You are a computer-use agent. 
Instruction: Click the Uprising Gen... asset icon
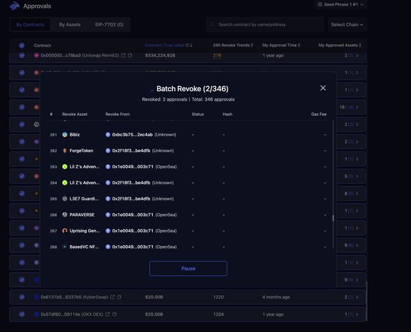click(65, 231)
